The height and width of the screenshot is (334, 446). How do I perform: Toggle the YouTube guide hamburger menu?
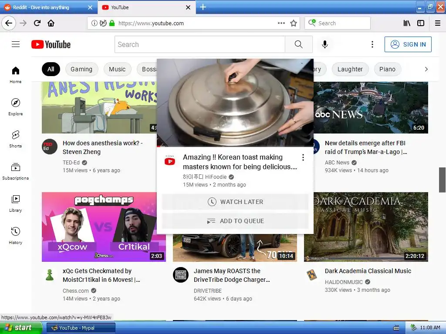[16, 44]
